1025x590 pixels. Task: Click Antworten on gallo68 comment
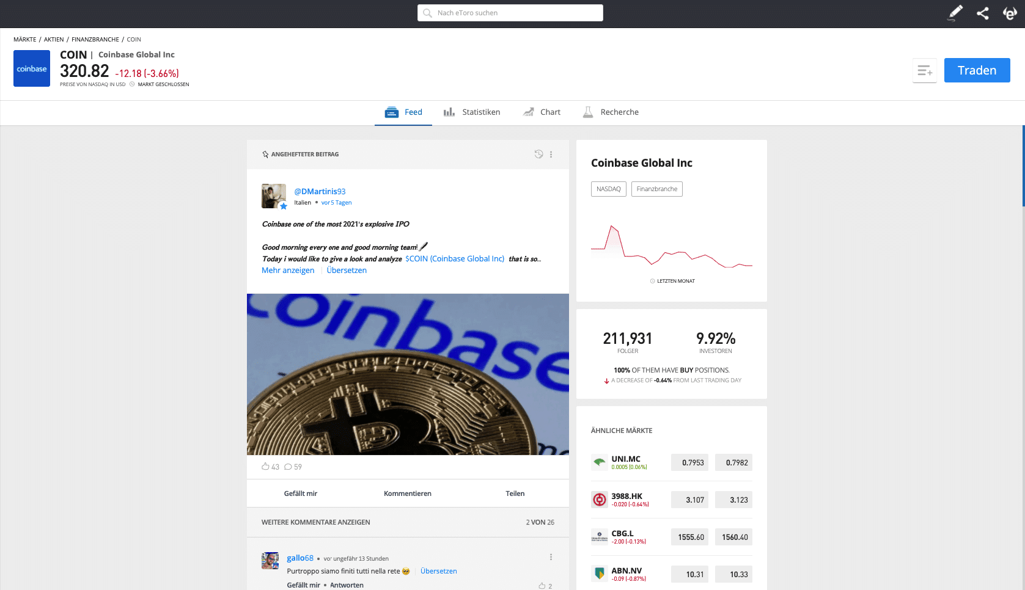pyautogui.click(x=347, y=585)
